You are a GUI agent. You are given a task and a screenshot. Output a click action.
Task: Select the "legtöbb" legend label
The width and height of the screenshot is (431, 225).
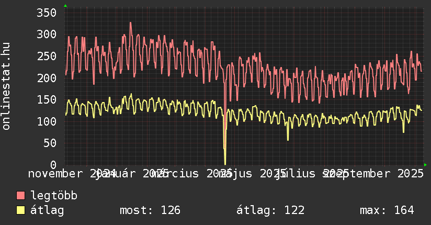click(54, 196)
